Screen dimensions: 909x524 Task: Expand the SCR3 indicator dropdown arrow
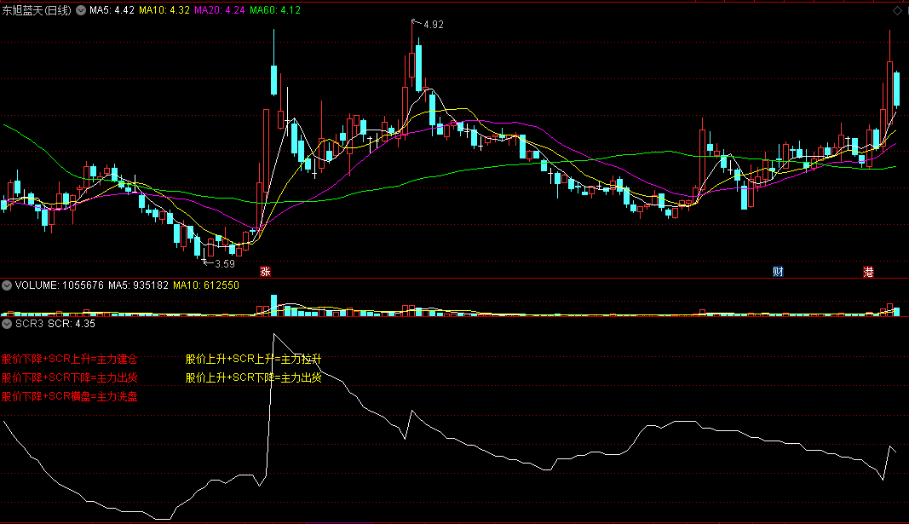tap(7, 324)
